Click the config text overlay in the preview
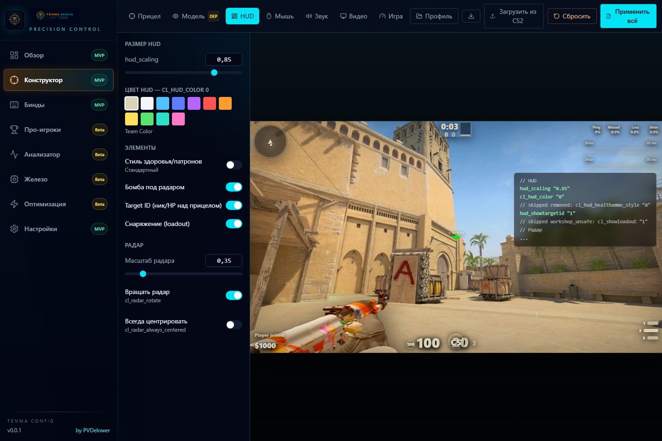Image resolution: width=662 pixels, height=441 pixels. [585, 209]
